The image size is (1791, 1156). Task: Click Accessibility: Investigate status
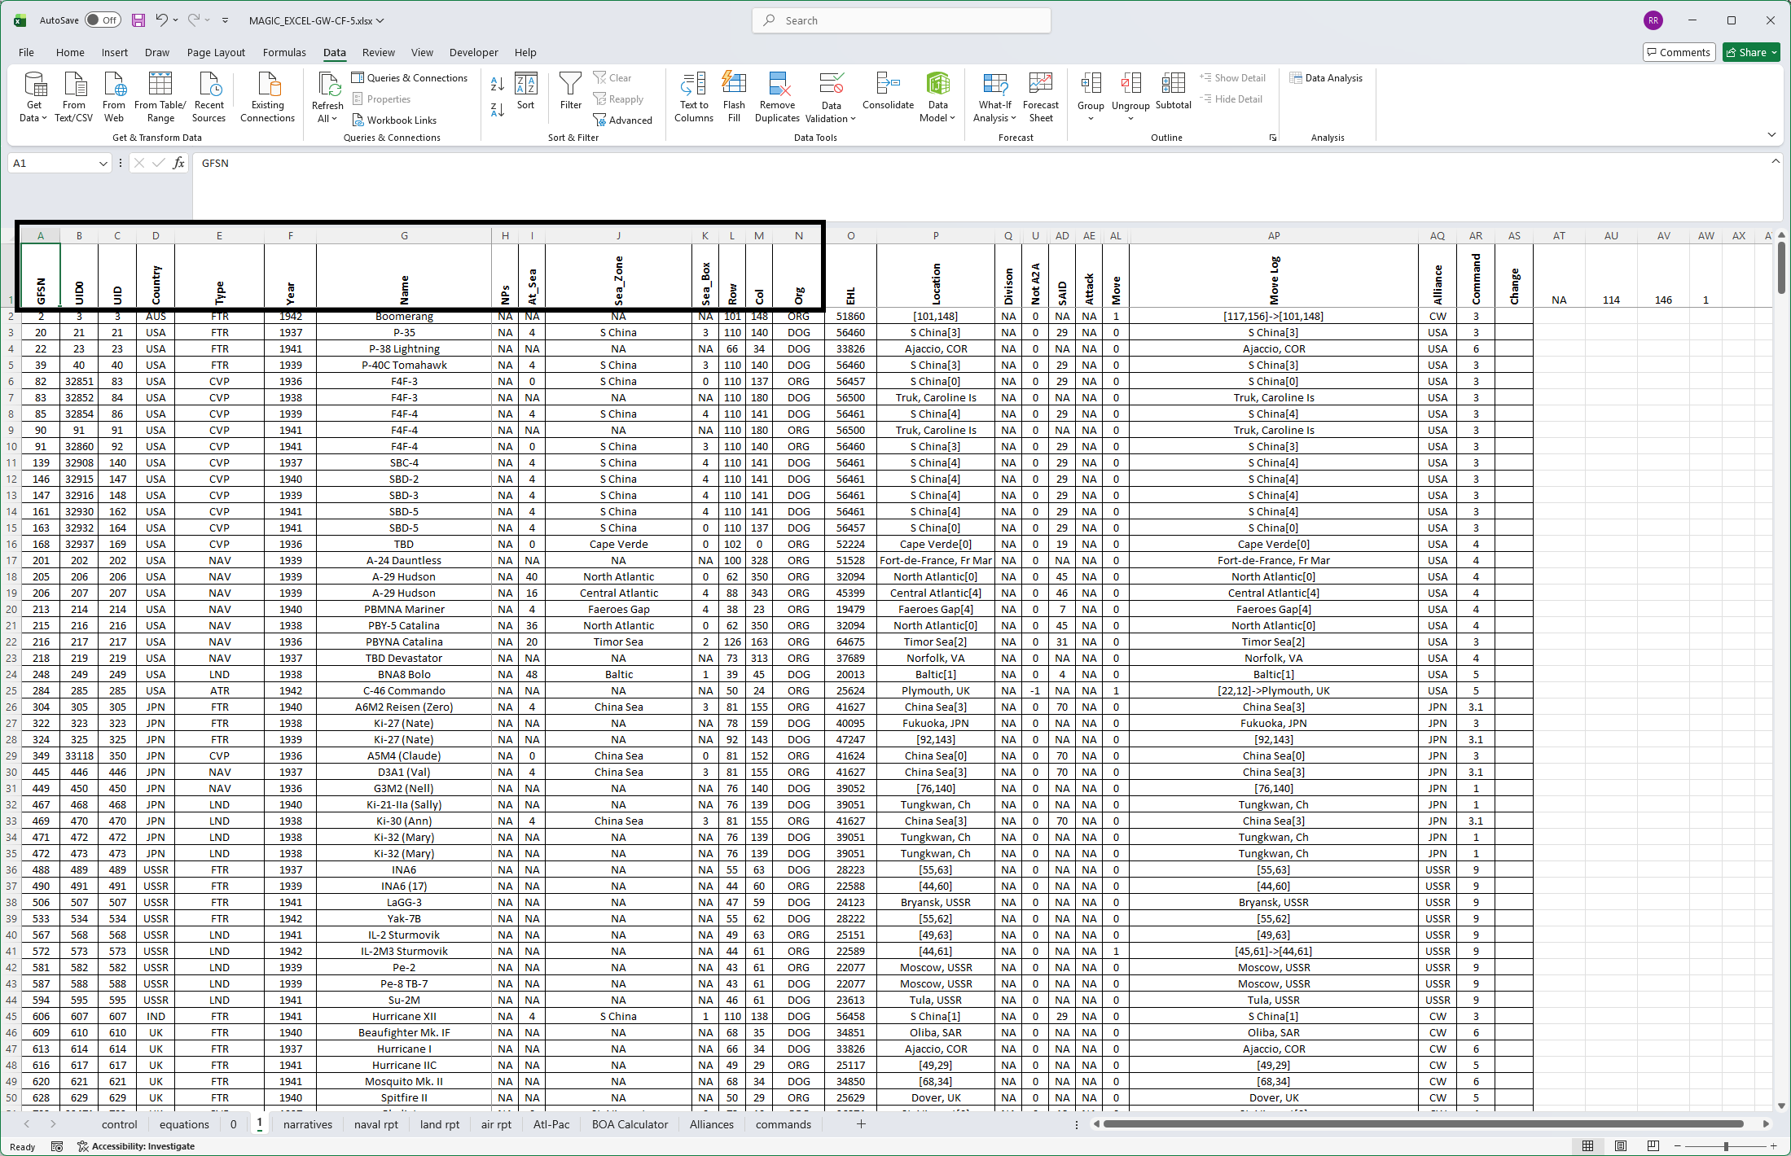pyautogui.click(x=136, y=1146)
